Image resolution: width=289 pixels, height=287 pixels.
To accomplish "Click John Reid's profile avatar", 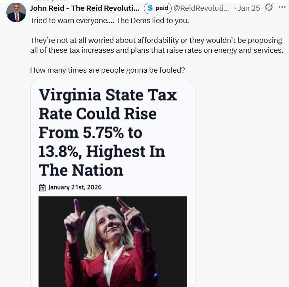I will 16,12.
